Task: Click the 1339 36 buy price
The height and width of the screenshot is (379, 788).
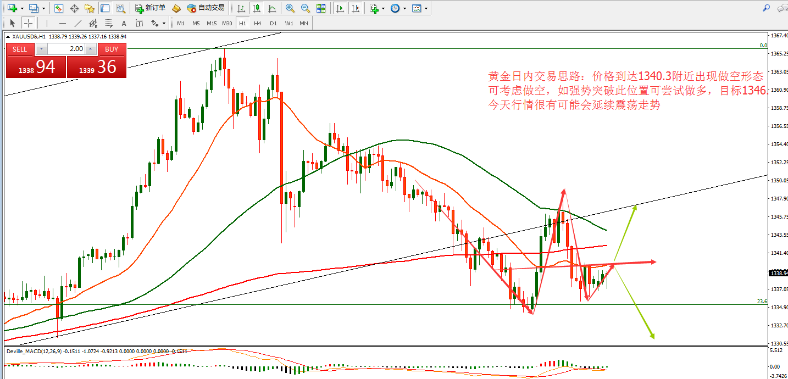Action: [x=97, y=66]
